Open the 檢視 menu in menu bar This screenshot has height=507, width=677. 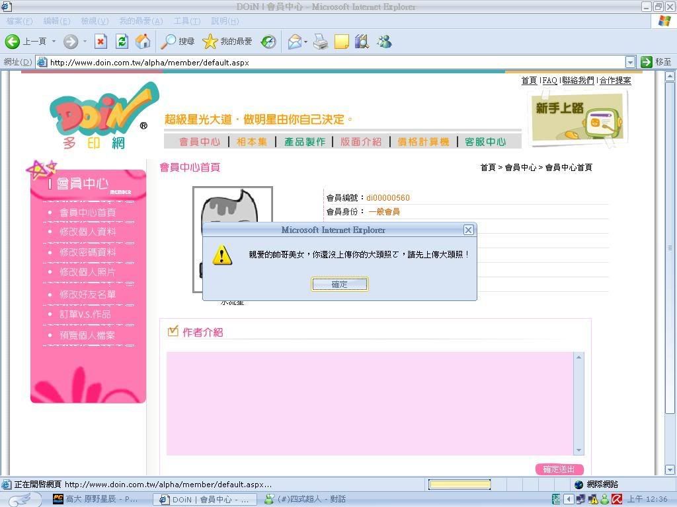click(95, 21)
